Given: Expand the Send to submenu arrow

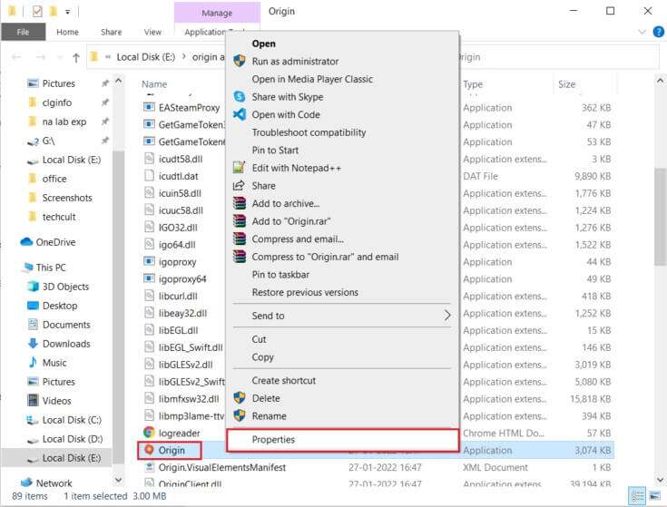Looking at the screenshot, I should (447, 316).
